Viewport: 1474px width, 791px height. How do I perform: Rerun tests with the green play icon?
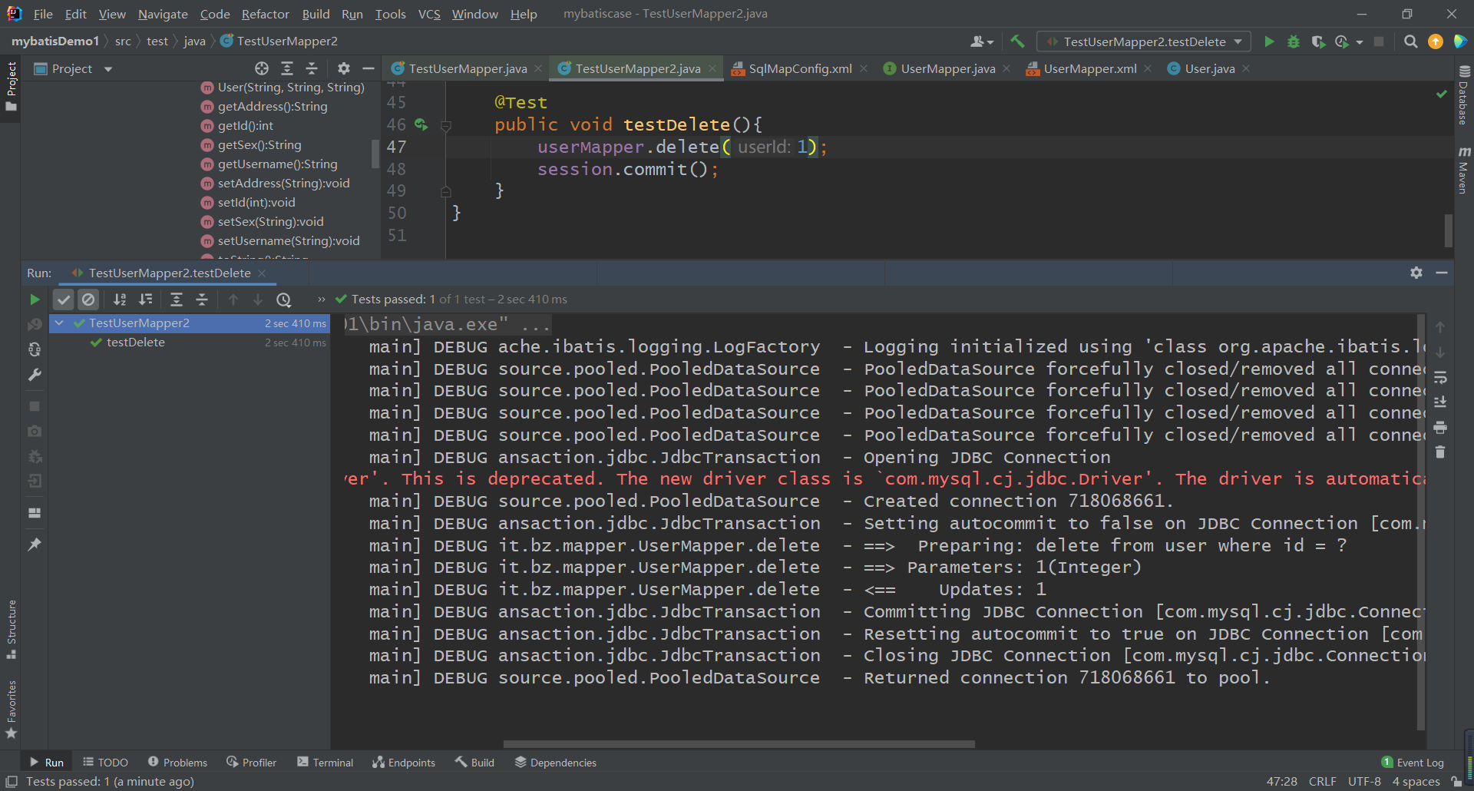pyautogui.click(x=35, y=300)
